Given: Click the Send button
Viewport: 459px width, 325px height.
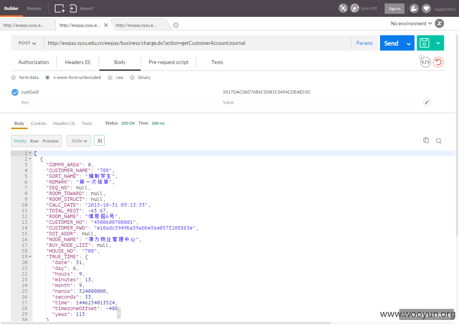Looking at the screenshot, I should pos(392,43).
